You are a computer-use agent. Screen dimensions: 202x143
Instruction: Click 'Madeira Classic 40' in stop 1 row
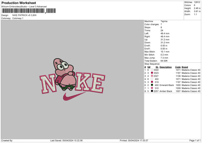click(191, 70)
